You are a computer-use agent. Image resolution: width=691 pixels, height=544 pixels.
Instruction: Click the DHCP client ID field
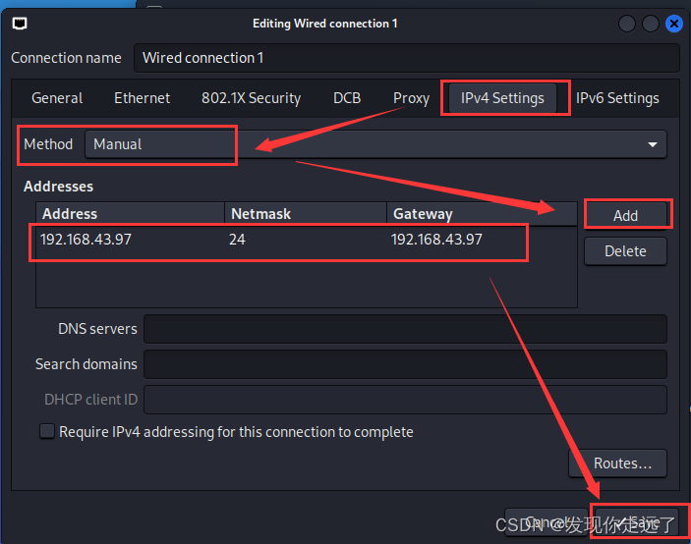(x=405, y=400)
